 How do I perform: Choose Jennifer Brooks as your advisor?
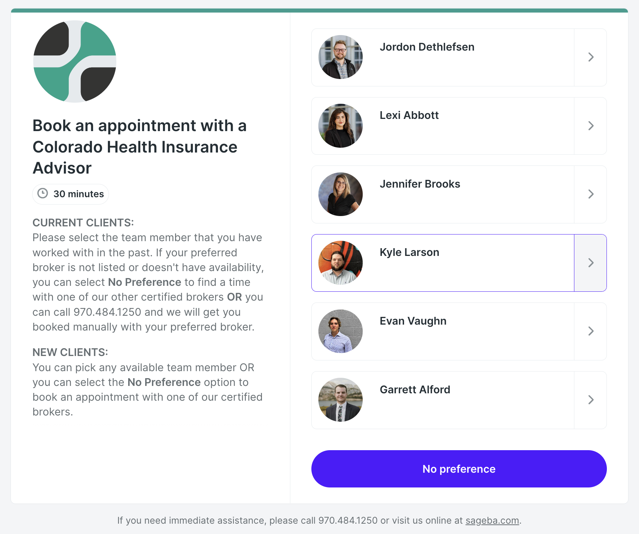(x=443, y=194)
